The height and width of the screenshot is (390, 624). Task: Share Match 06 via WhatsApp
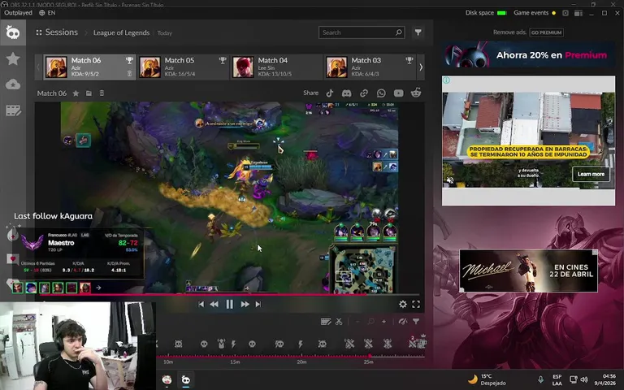(381, 93)
